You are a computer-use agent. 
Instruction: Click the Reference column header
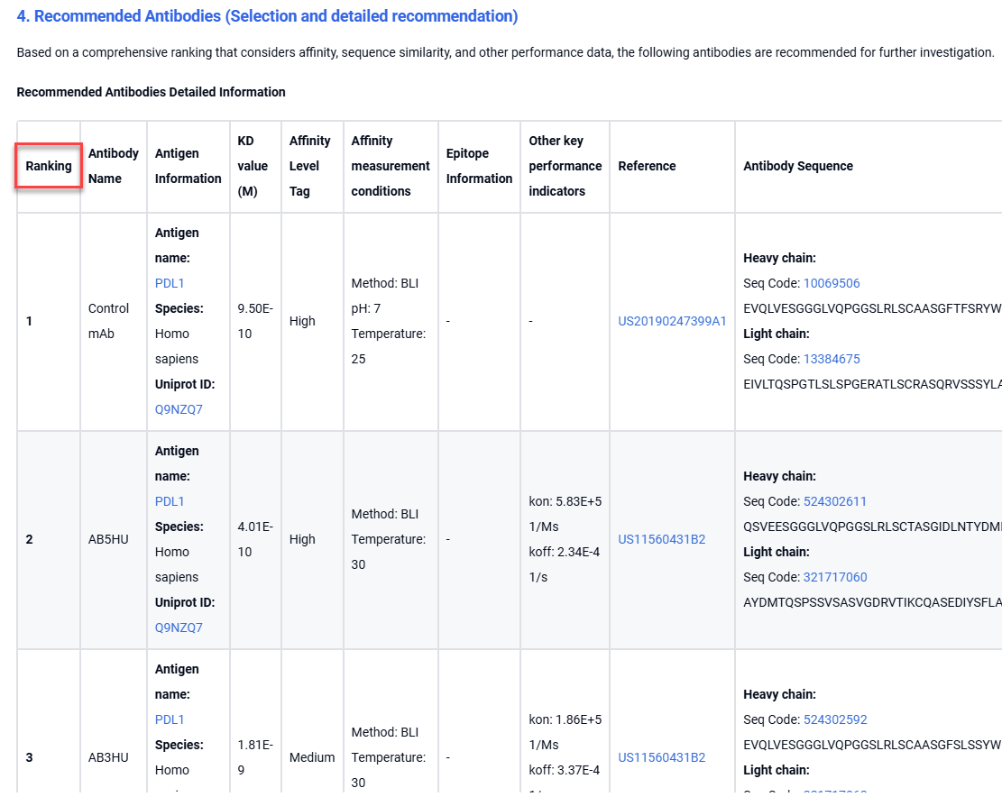point(647,166)
